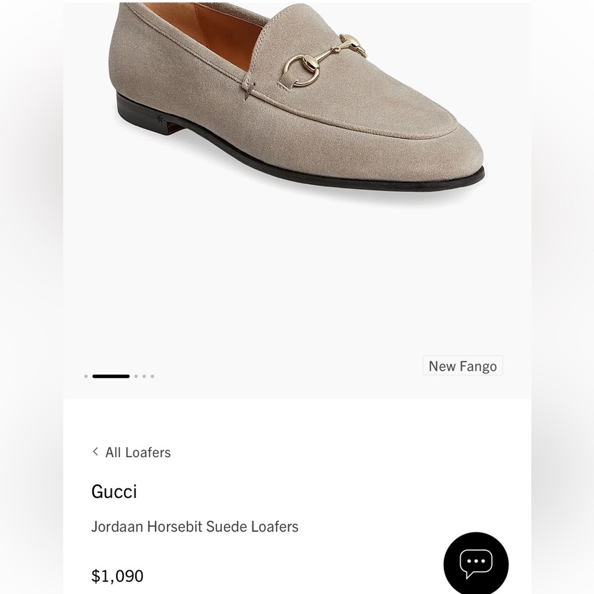Select the third carousel dot
Screen dimensions: 594x594
point(136,376)
